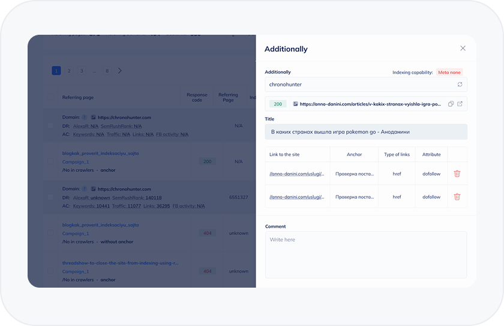The width and height of the screenshot is (504, 326).
Task: Select first row href type cell
Action: click(x=397, y=174)
